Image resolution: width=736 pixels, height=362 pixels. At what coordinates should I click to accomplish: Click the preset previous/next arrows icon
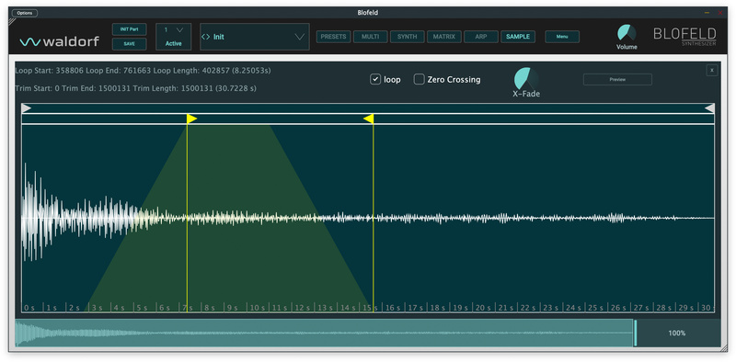tap(205, 37)
